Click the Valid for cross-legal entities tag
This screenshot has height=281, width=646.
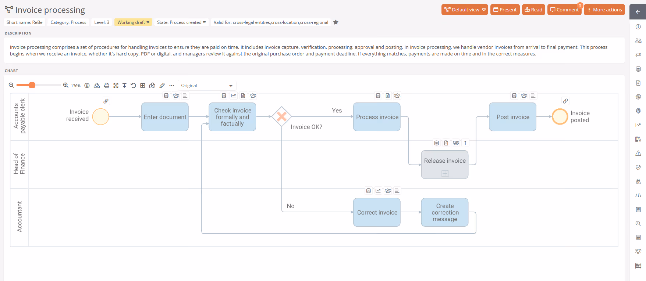point(271,22)
